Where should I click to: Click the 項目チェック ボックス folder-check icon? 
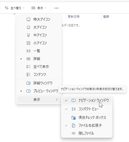tap(73, 118)
